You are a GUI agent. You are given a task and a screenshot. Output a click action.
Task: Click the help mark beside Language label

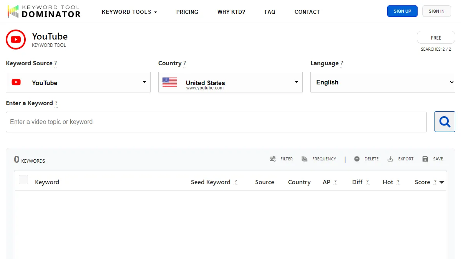342,63
